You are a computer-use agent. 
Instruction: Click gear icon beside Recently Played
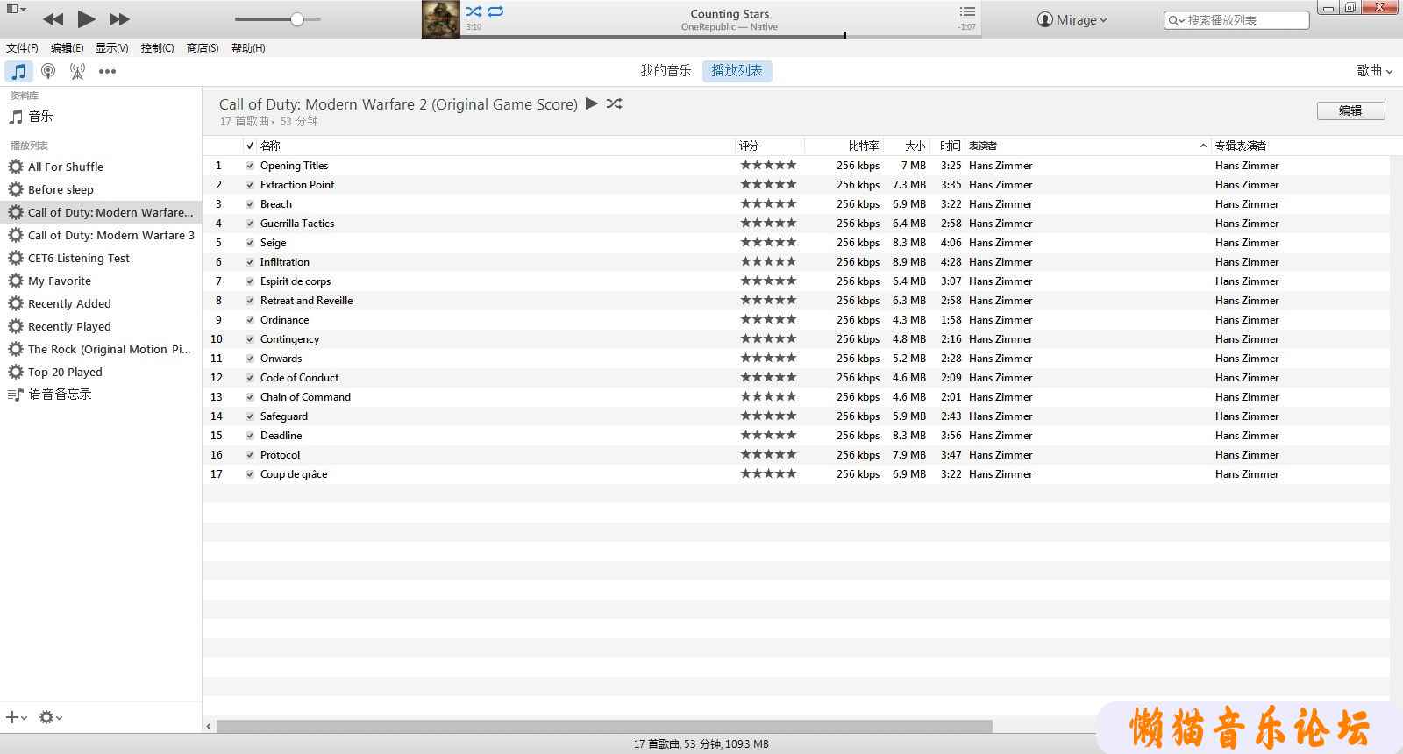click(16, 326)
